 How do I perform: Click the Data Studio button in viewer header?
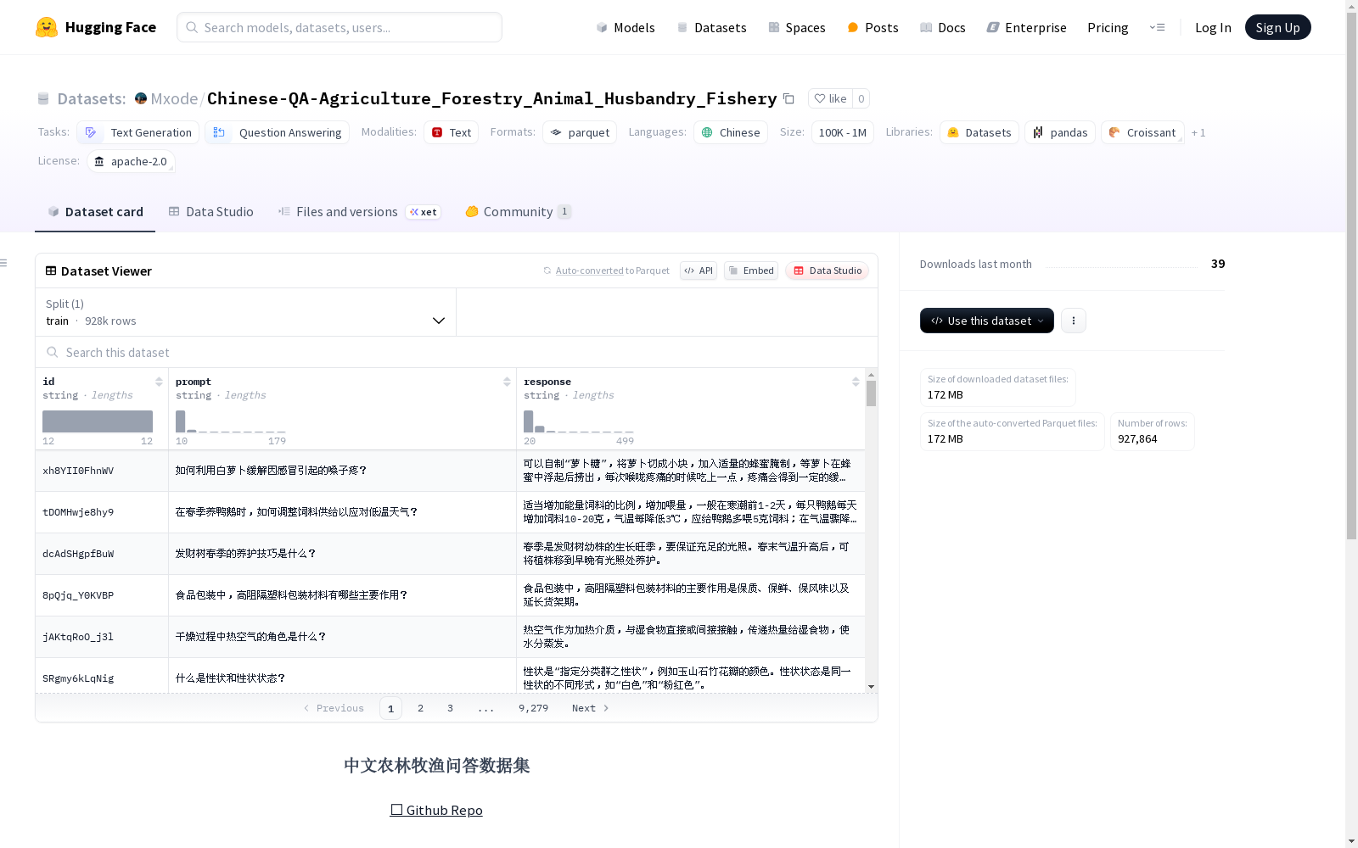coord(827,271)
